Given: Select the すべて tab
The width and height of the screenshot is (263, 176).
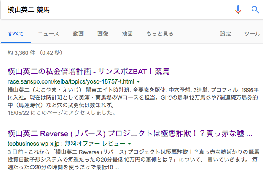Looking at the screenshot, I should [16, 34].
